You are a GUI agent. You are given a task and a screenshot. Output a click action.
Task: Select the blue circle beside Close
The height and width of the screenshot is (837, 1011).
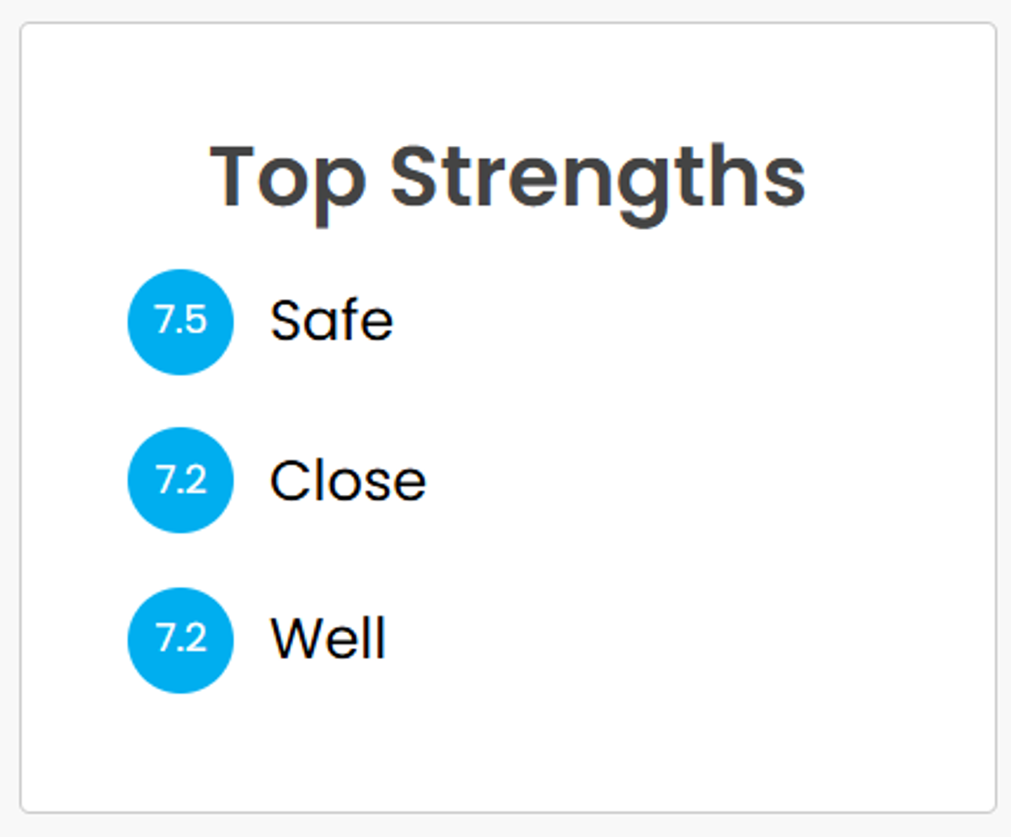(180, 480)
